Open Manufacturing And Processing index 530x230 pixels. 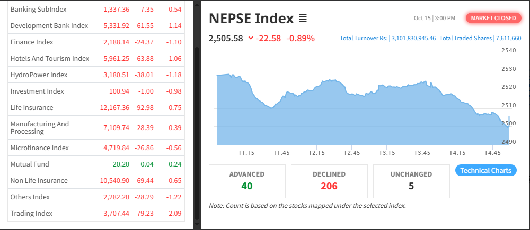tap(40, 127)
